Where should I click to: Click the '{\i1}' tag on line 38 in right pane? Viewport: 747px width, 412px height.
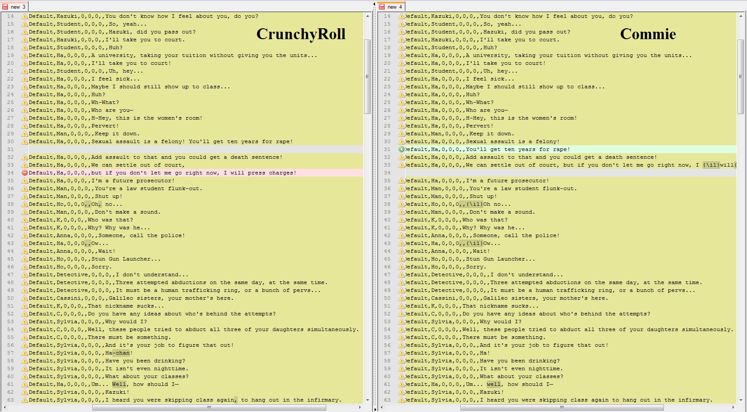pyautogui.click(x=475, y=204)
